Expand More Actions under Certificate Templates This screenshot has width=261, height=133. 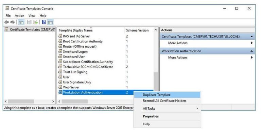click(207, 43)
